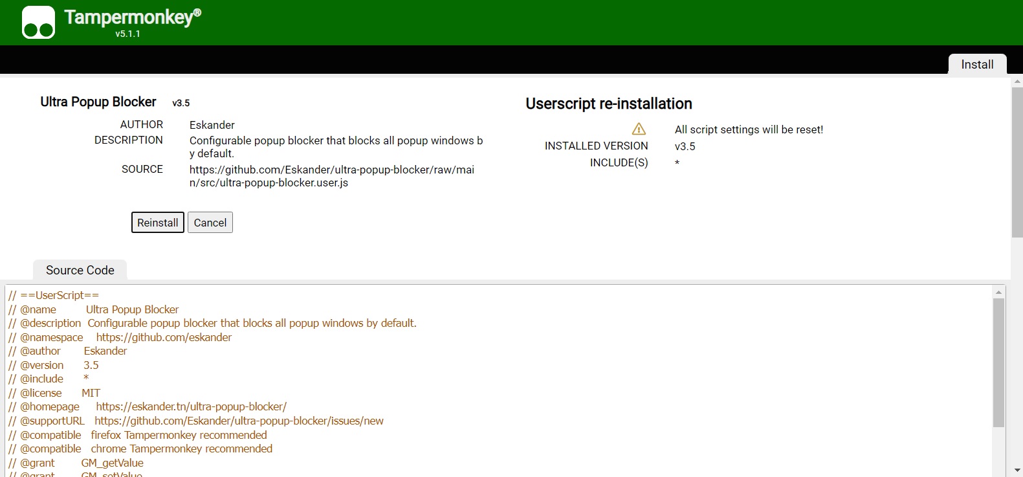1023x477 pixels.
Task: Click the @compatible firefox line
Action: coord(138,435)
